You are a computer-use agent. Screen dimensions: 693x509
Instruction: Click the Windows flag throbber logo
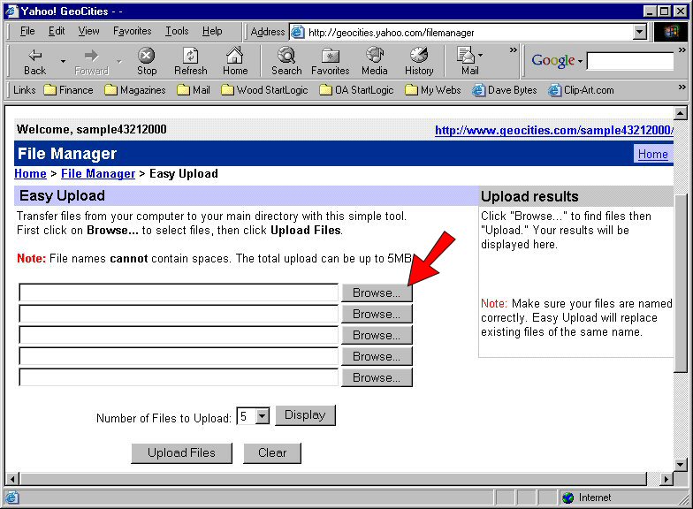[x=671, y=32]
